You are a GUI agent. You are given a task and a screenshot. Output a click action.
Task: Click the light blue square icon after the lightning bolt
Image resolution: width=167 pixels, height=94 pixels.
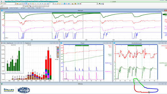(x=62, y=4)
